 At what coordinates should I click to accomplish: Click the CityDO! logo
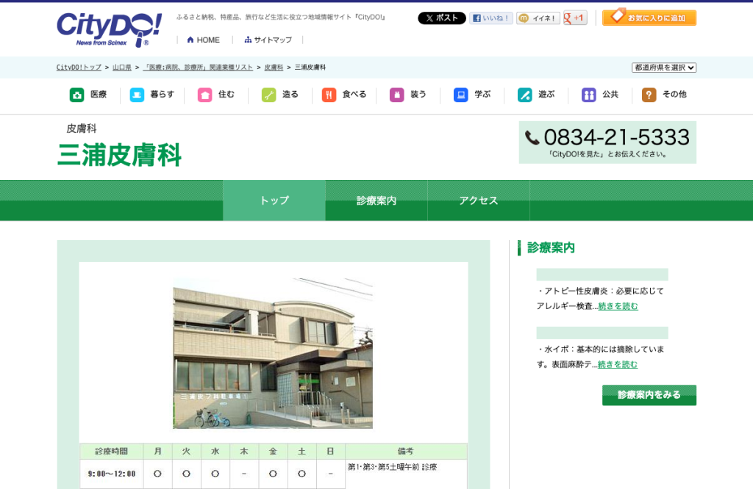click(109, 29)
